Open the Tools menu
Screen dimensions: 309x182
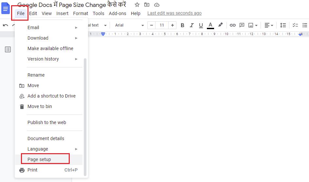pos(98,13)
